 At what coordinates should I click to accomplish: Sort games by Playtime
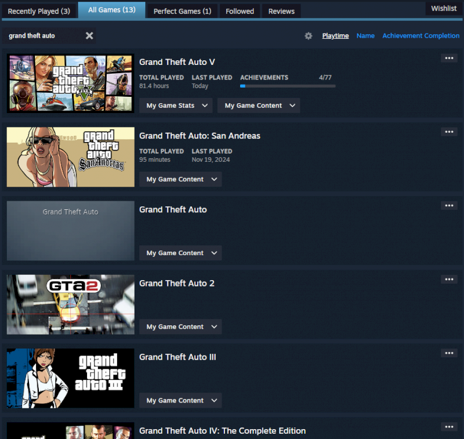pyautogui.click(x=335, y=36)
